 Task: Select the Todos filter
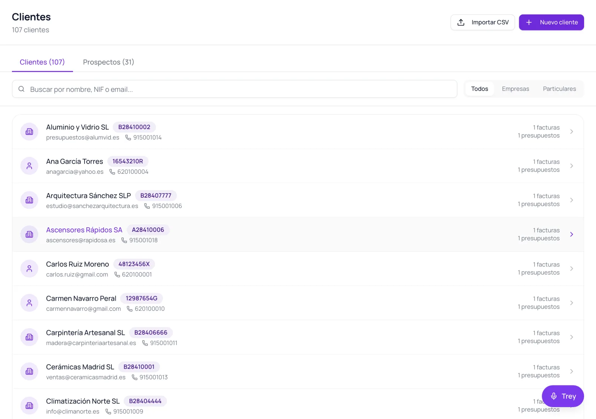point(479,89)
